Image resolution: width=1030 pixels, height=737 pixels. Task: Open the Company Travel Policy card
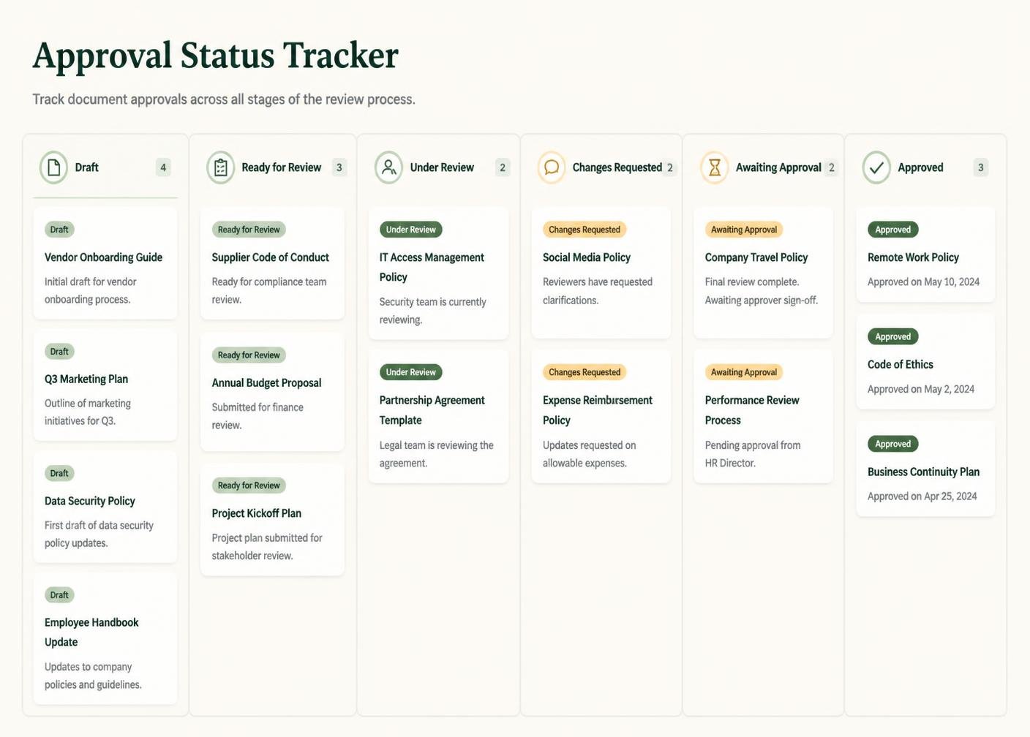pyautogui.click(x=763, y=273)
